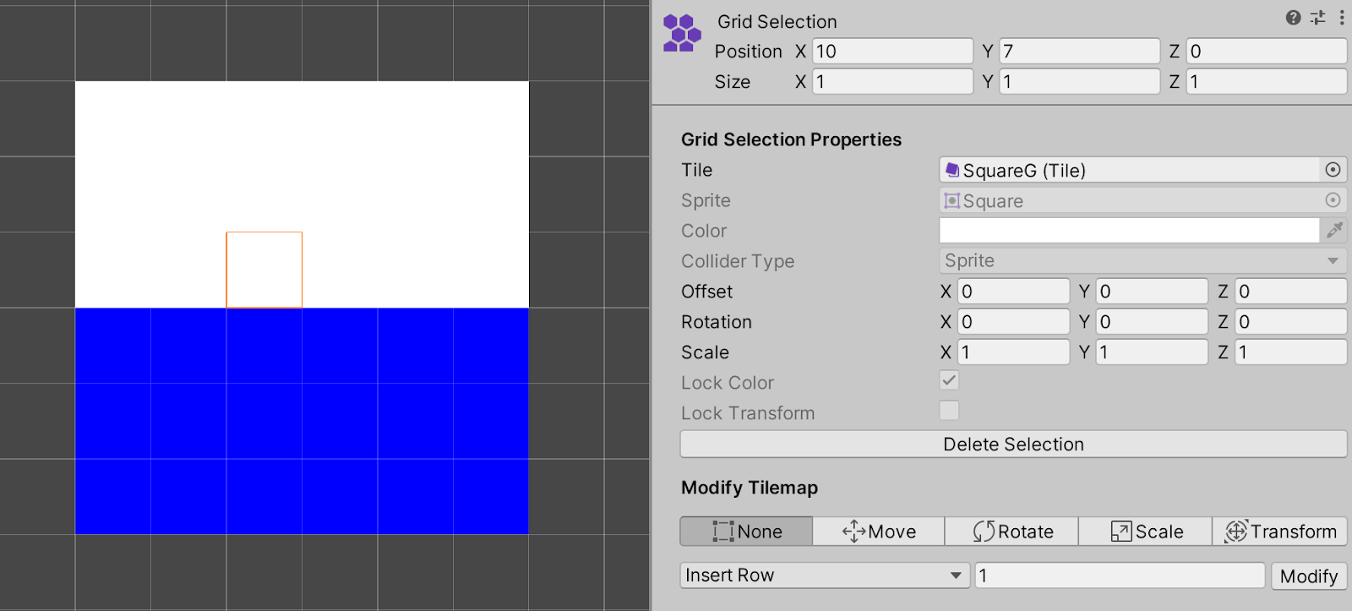Open the SquareG (Tile) asset field
The height and width of the screenshot is (611, 1352).
click(x=1128, y=170)
